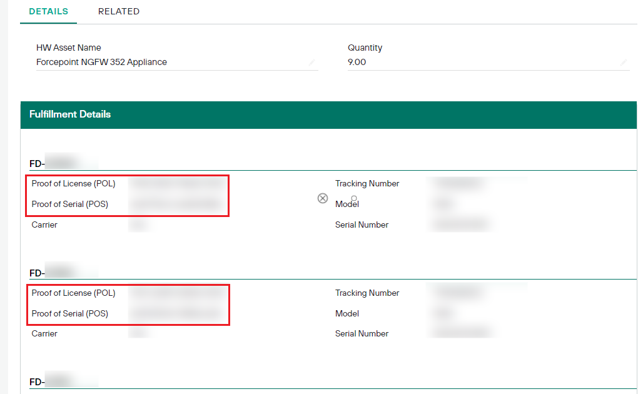Switch to the RELATED tab
Viewport: 643px width, 394px height.
118,11
